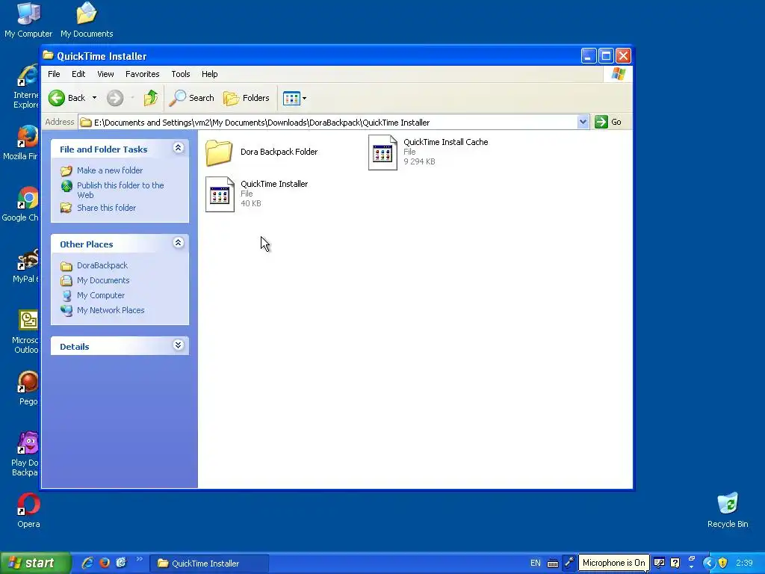
Task: Click the green Back arrow icon
Action: click(x=57, y=98)
